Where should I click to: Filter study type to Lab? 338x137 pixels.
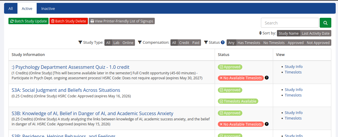[x=116, y=43]
